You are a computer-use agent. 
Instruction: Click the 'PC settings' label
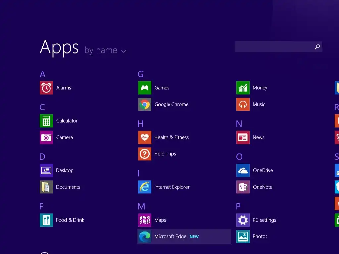click(265, 220)
